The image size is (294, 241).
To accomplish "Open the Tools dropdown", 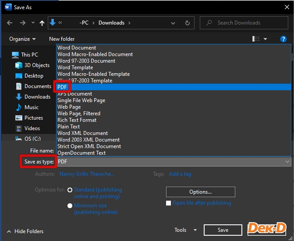I will click(185, 230).
